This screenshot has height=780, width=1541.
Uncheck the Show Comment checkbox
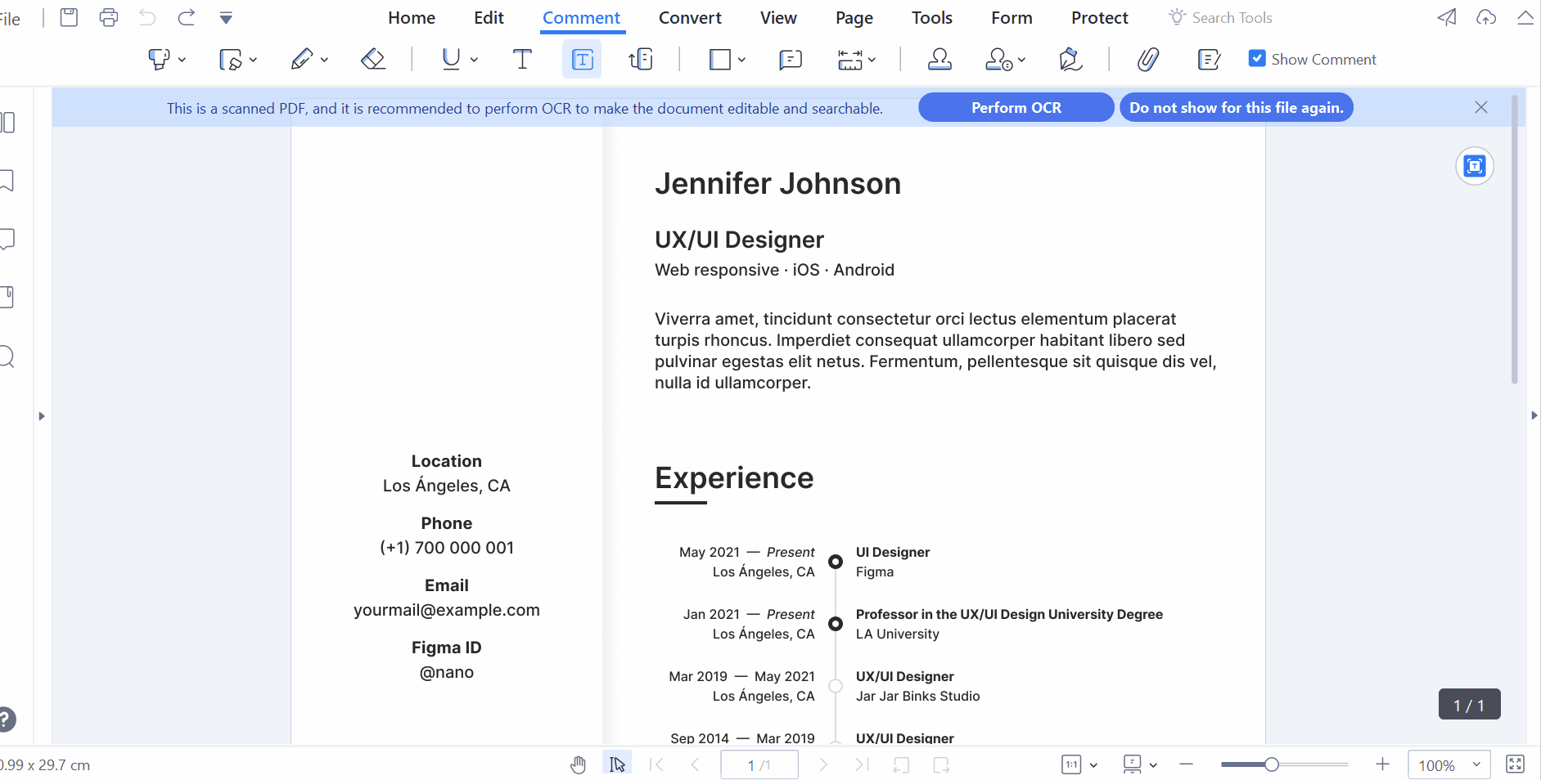click(1257, 58)
